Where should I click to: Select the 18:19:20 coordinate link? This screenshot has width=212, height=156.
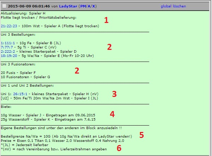tap(8, 56)
